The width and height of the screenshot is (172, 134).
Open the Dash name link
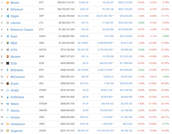pyautogui.click(x=14, y=36)
